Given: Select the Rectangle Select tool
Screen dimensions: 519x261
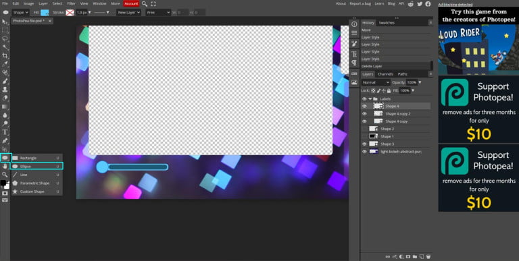Looking at the screenshot, I should [x=5, y=30].
